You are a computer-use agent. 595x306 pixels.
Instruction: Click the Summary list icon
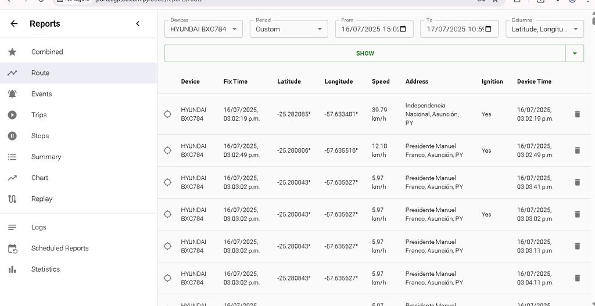[x=12, y=157]
